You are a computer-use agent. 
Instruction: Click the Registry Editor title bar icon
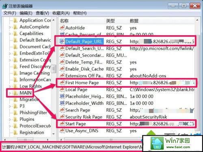(5, 6)
